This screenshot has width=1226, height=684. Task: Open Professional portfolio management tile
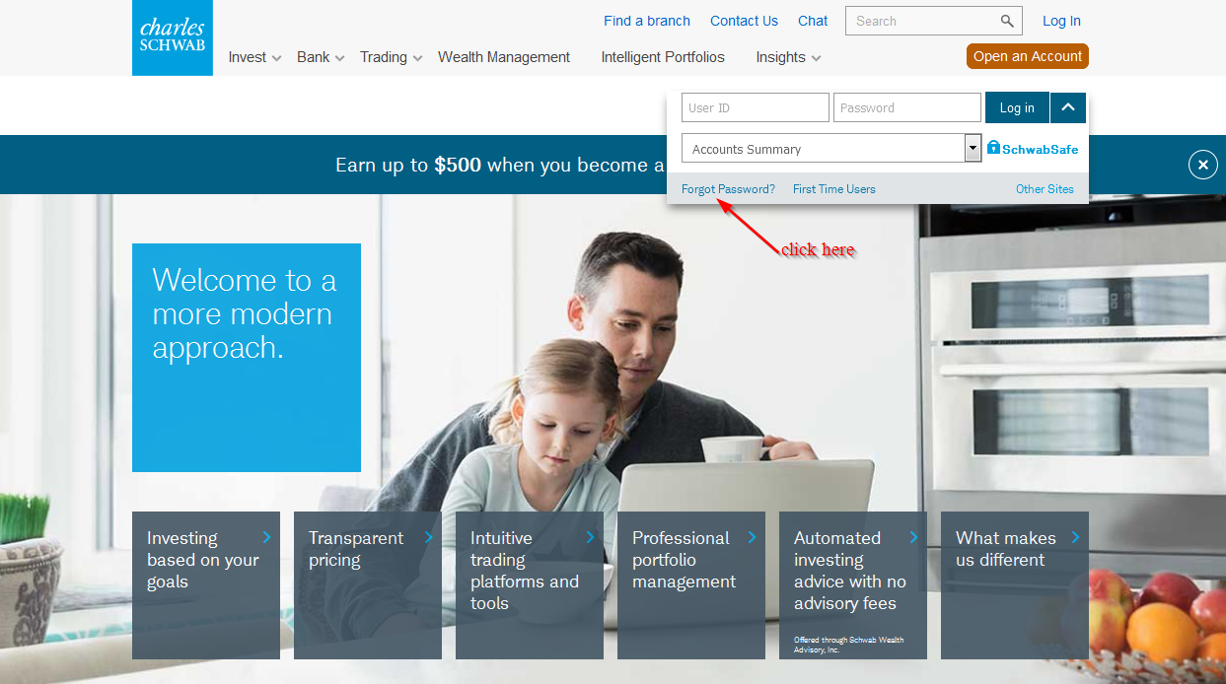(691, 585)
